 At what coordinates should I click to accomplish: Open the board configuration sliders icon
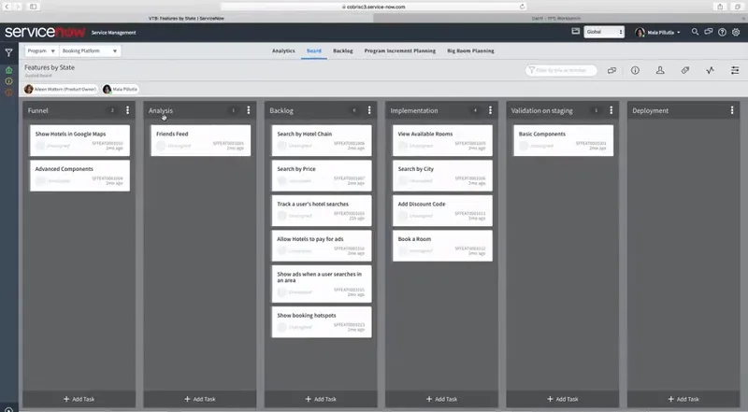tap(735, 70)
